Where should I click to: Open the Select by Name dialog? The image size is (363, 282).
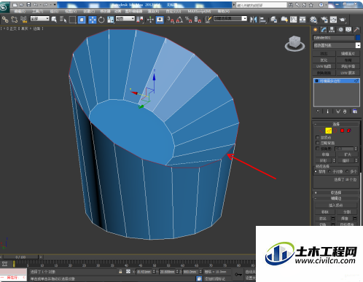pyautogui.click(x=63, y=20)
